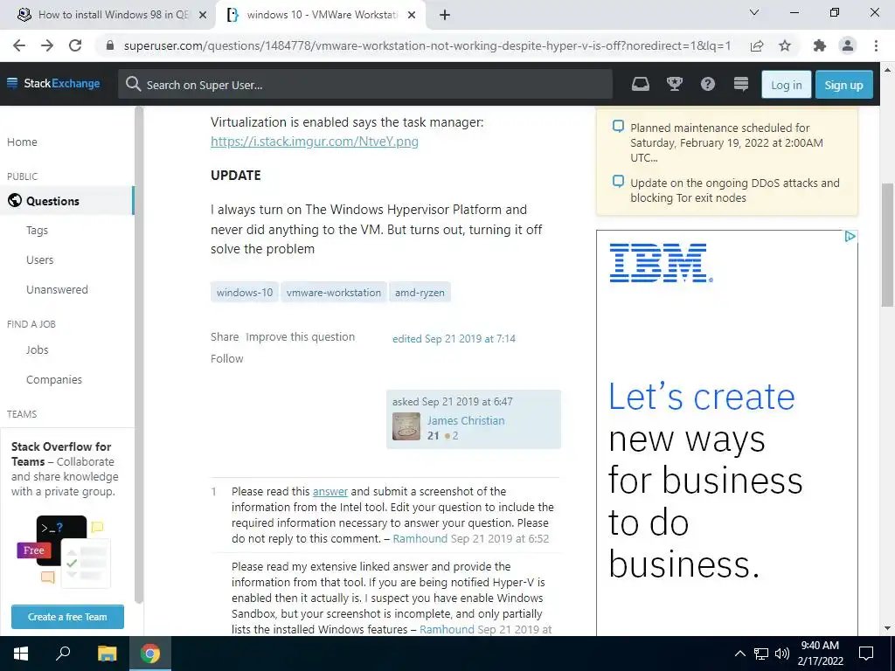Click the amd-ryzen tag

pos(420,292)
